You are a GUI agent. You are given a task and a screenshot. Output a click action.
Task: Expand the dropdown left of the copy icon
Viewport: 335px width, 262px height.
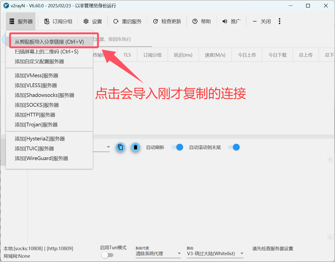108,147
